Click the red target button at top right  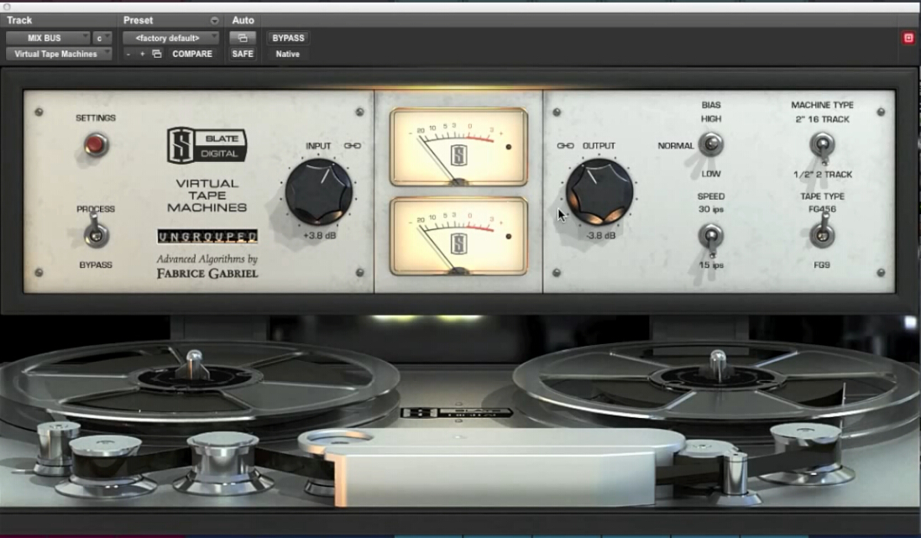tap(908, 38)
